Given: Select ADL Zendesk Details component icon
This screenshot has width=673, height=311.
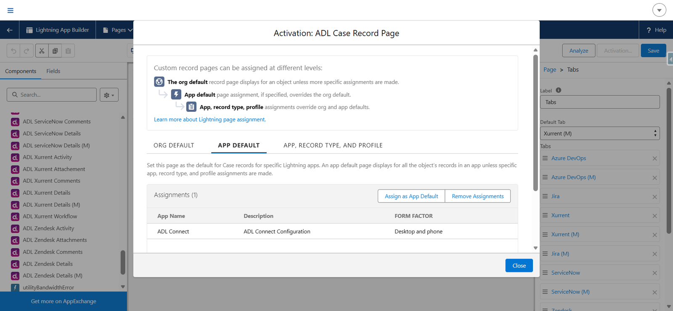Looking at the screenshot, I should tap(15, 264).
